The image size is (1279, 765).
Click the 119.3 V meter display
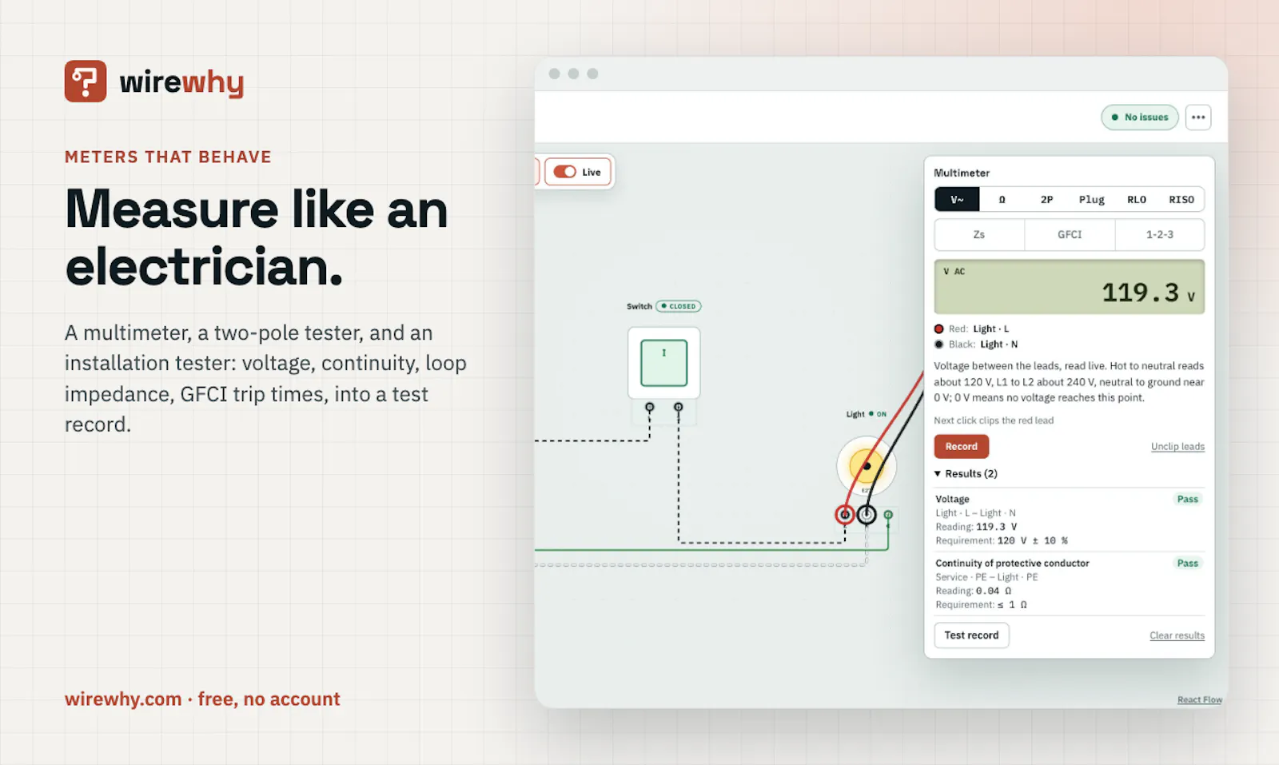1070,287
